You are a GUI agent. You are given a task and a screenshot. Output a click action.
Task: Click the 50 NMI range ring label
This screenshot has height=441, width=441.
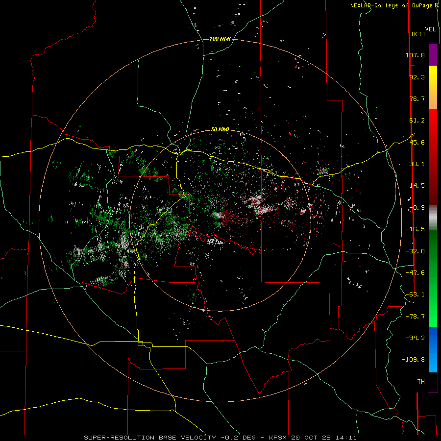(220, 129)
